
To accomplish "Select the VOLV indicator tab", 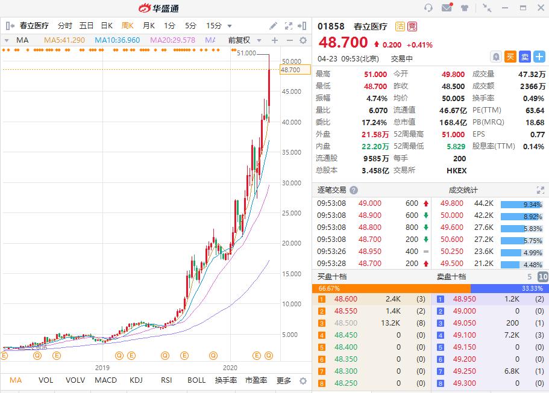I will [75, 380].
